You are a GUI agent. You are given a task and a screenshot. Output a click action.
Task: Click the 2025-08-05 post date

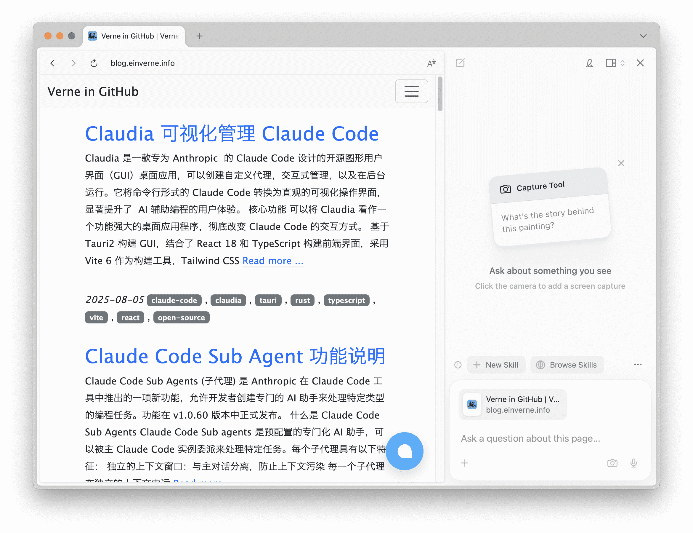114,300
